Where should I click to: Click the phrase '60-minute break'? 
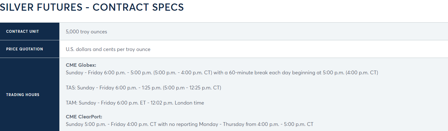245,72
